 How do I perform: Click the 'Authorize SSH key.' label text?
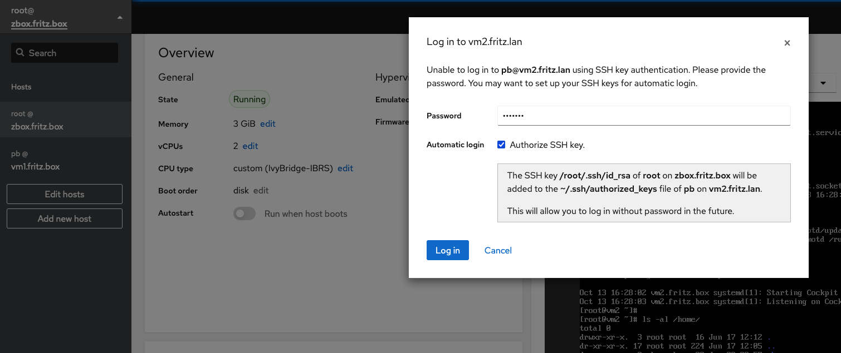[547, 145]
